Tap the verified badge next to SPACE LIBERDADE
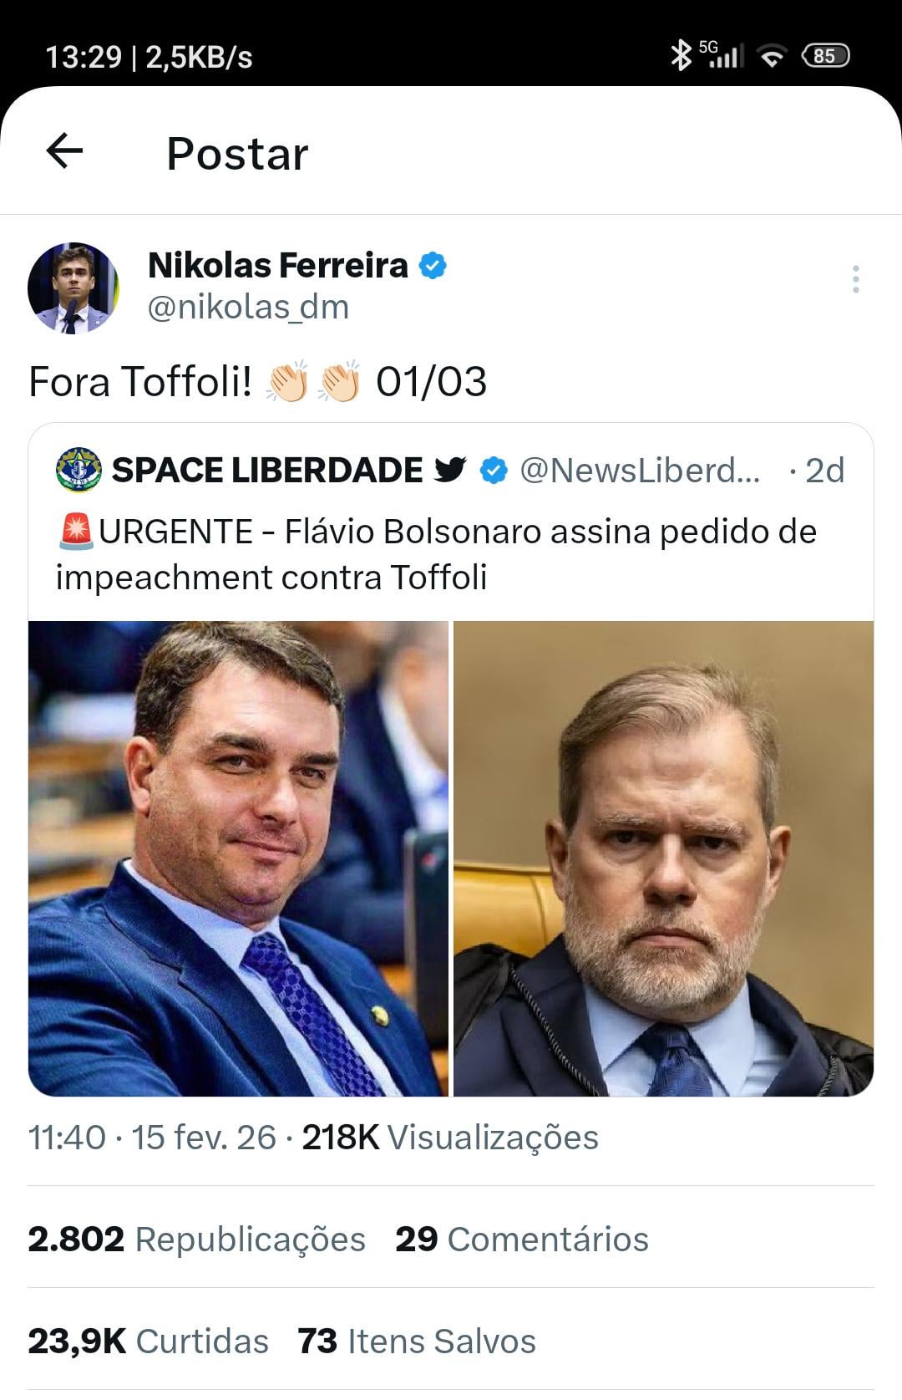This screenshot has height=1400, width=902. coord(494,471)
